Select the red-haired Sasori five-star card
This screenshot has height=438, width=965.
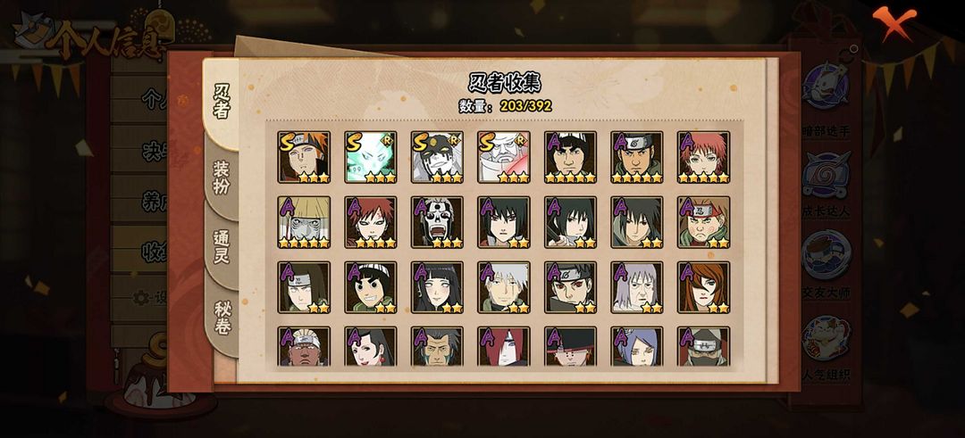point(703,157)
